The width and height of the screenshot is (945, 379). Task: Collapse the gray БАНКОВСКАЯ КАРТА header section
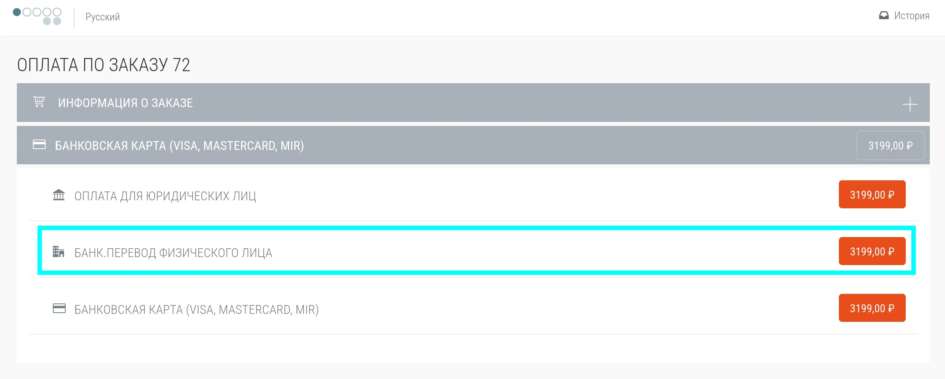pyautogui.click(x=179, y=146)
